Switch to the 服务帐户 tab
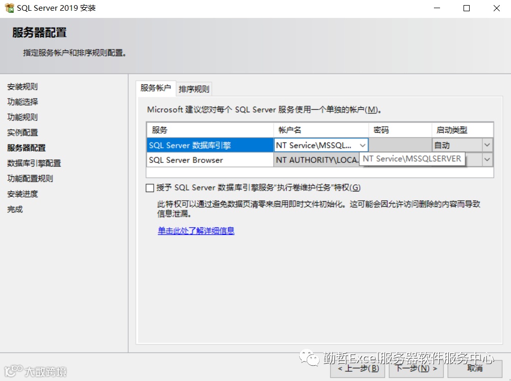This screenshot has height=381, width=511. (156, 88)
